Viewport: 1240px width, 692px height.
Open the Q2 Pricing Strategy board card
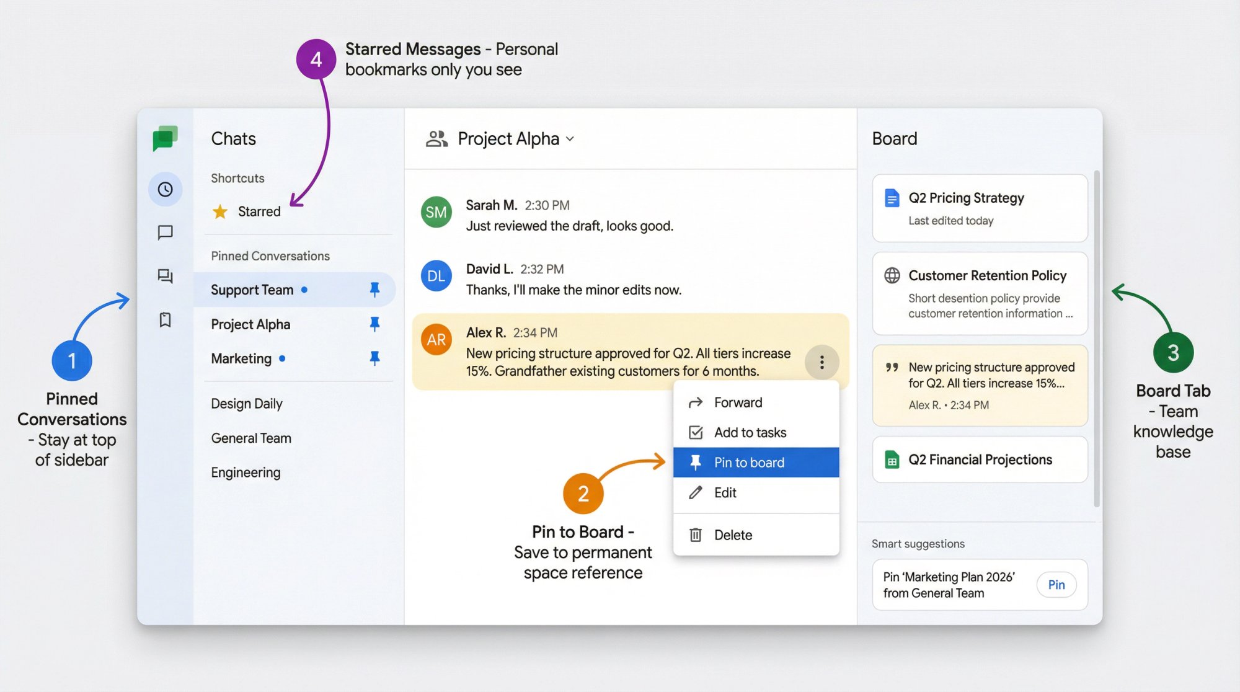[x=980, y=208]
